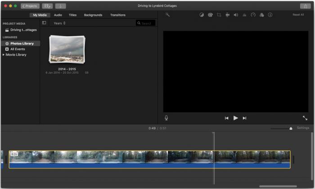Open timeline Settings
Viewport: 315px width, 189px height.
(x=303, y=127)
